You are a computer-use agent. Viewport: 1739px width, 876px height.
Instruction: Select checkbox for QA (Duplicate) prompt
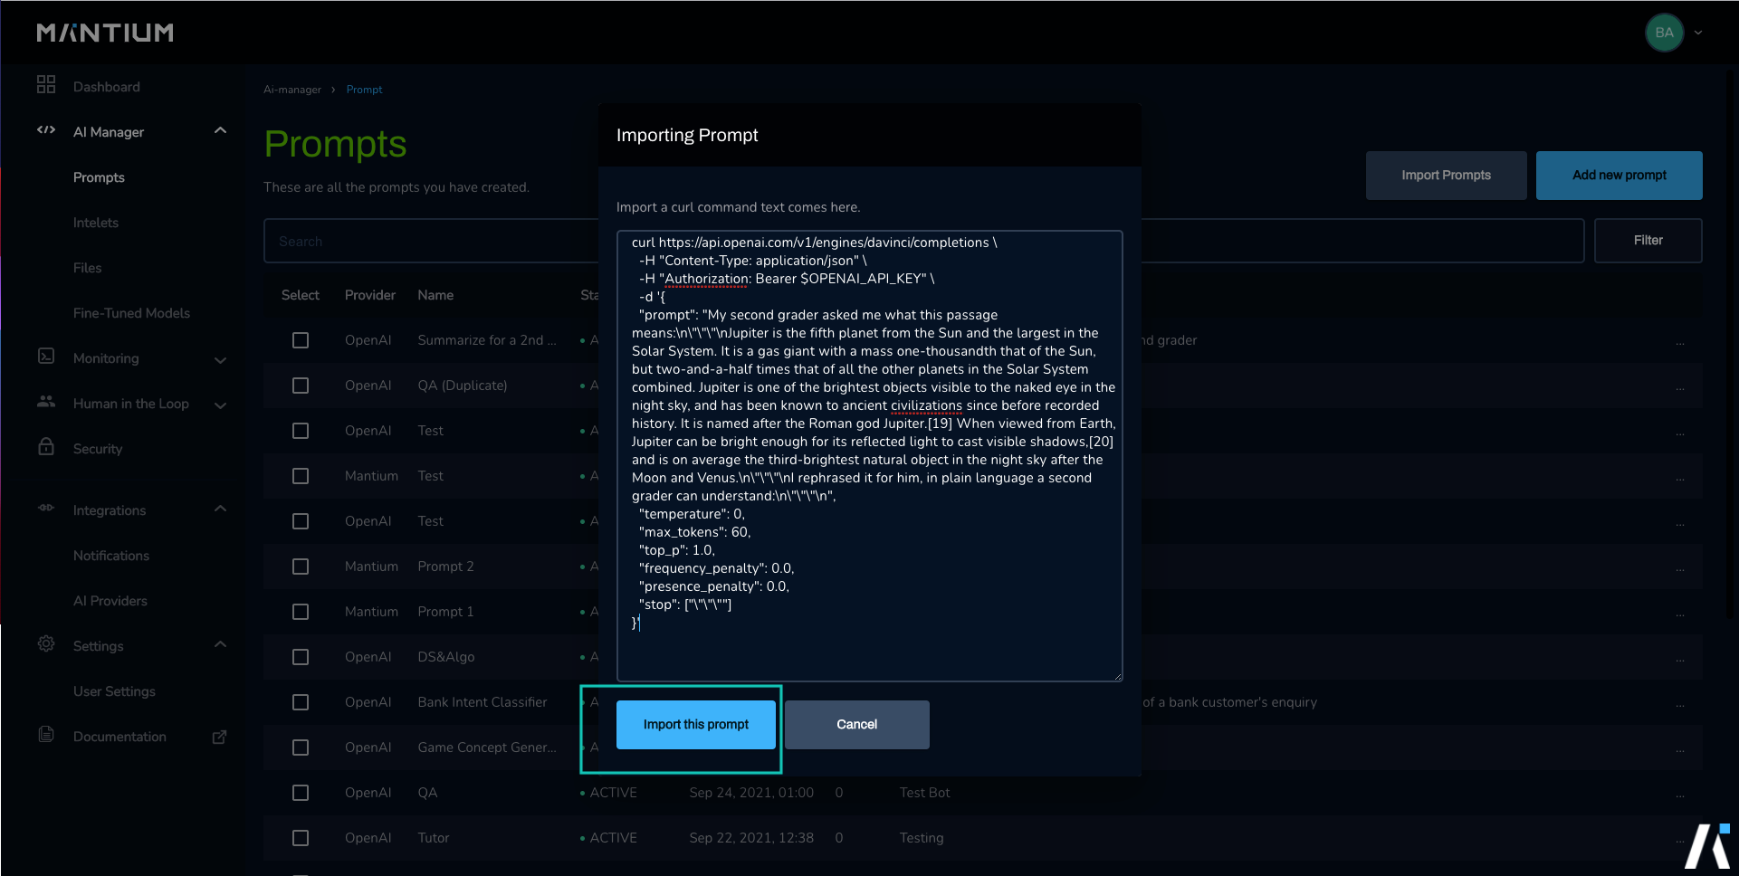301,386
